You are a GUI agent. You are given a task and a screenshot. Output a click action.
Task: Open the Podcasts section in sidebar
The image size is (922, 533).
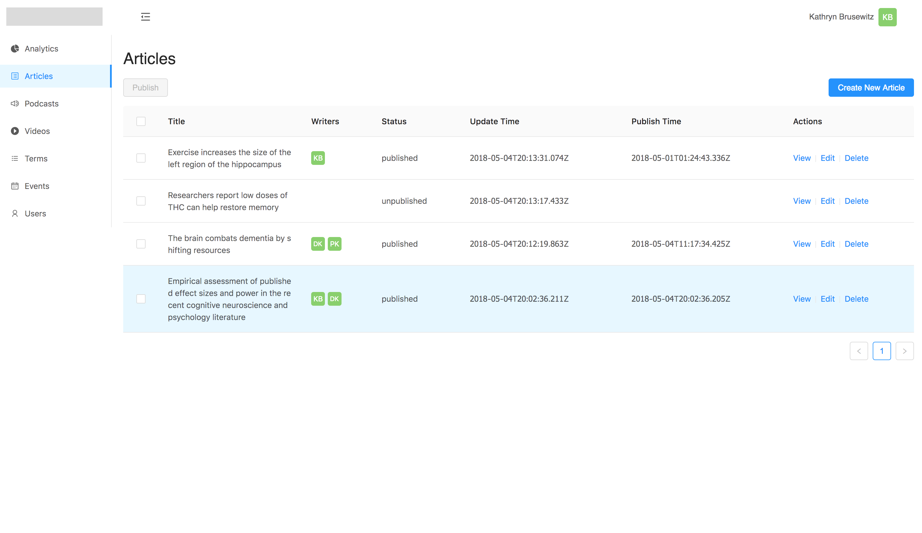tap(41, 103)
